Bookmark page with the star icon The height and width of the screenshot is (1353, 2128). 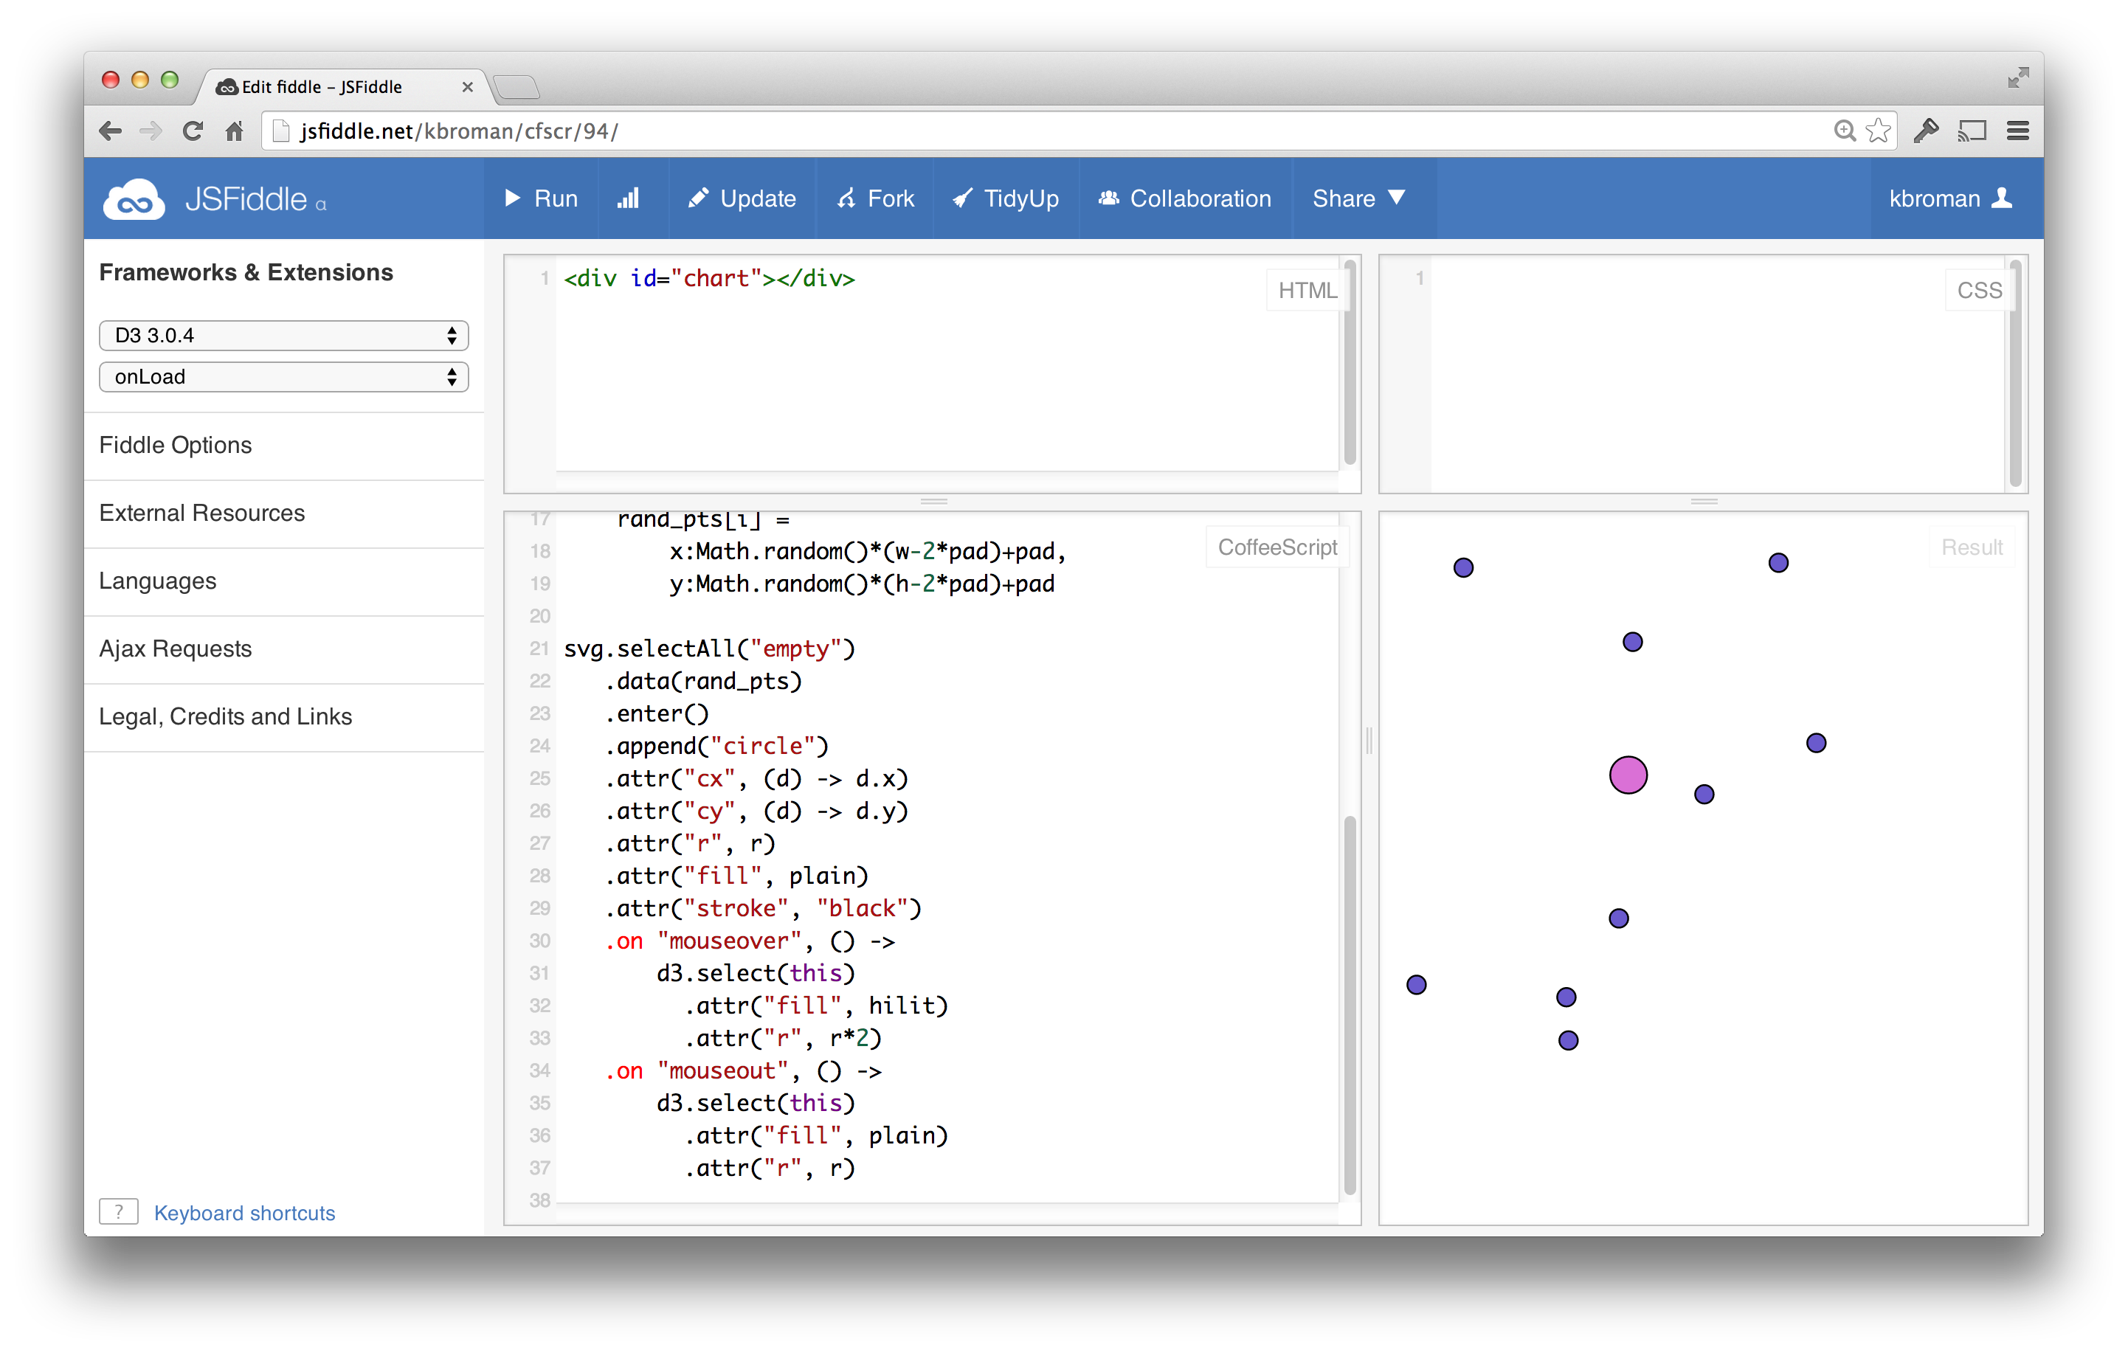(1877, 131)
